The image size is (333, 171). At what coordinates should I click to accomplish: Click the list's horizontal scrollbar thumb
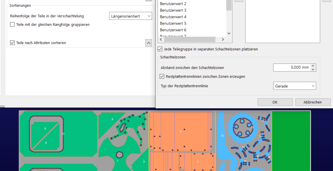[x=189, y=40]
